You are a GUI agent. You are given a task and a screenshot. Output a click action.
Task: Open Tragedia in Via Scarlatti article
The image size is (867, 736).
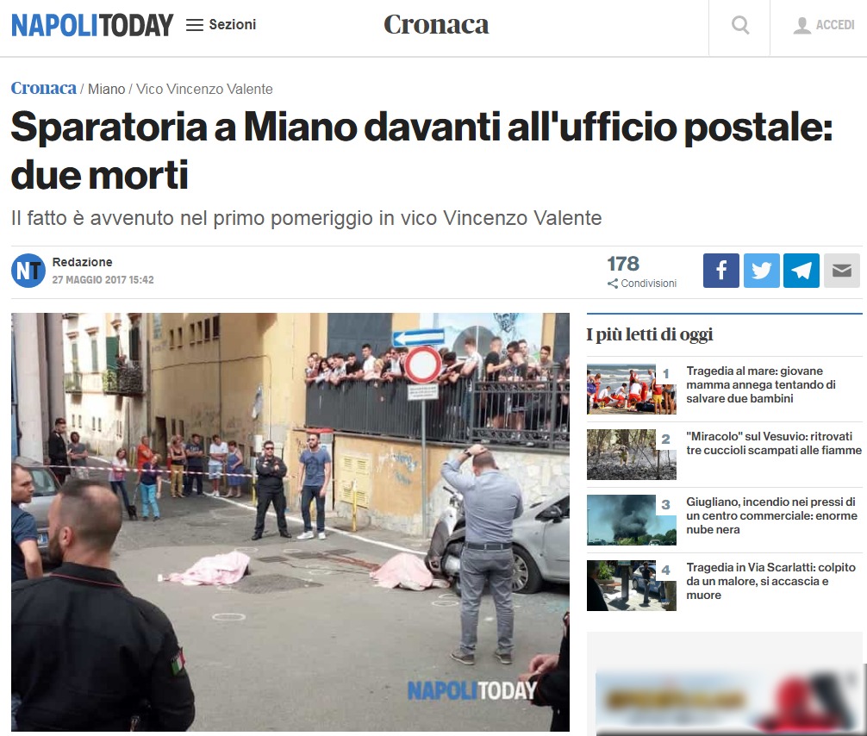click(770, 581)
